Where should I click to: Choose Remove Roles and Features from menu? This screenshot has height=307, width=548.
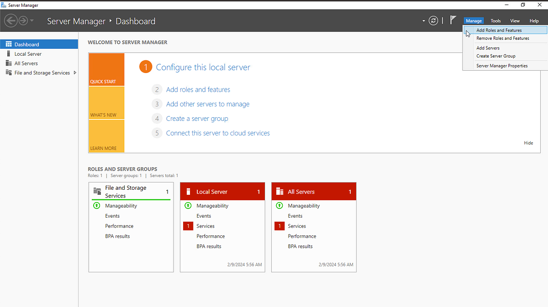tap(503, 38)
